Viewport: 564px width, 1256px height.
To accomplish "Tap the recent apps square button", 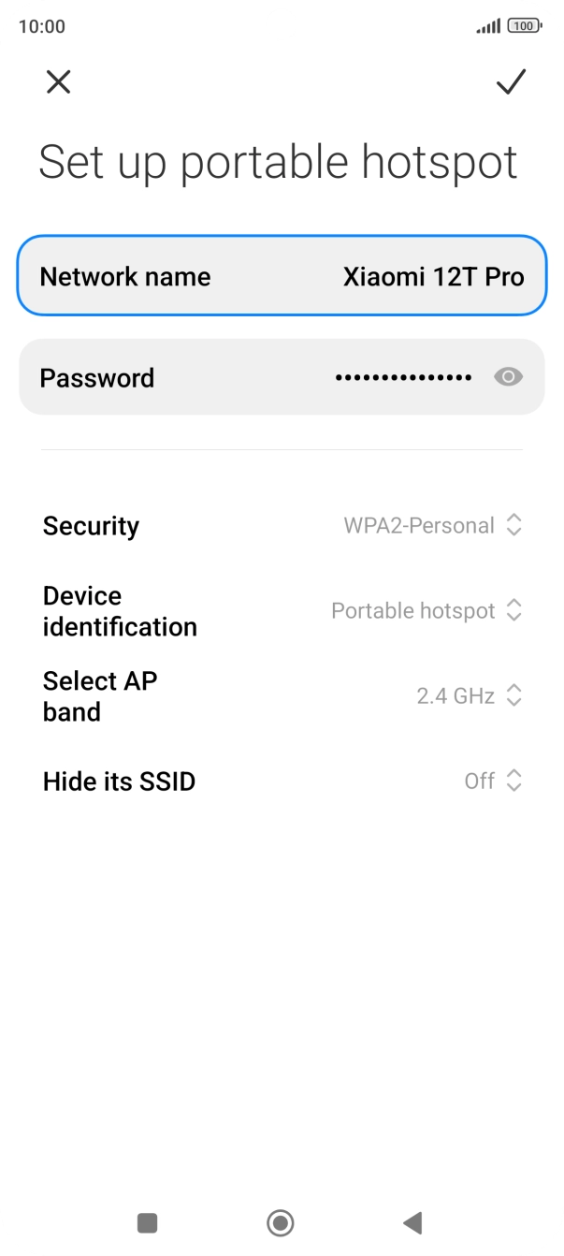I will click(147, 1222).
